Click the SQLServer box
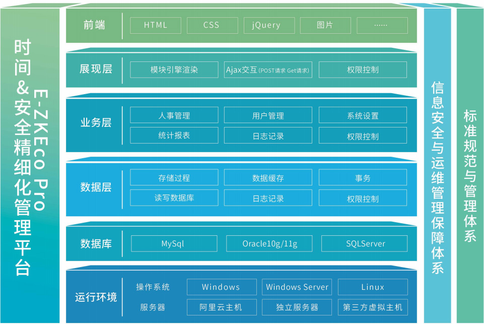The height and width of the screenshot is (324, 484). (365, 244)
